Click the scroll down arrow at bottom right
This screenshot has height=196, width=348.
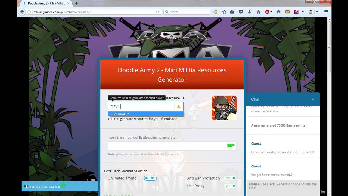pos(329,194)
